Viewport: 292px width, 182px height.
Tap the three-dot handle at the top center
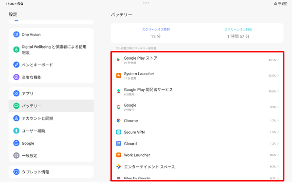coord(146,3)
